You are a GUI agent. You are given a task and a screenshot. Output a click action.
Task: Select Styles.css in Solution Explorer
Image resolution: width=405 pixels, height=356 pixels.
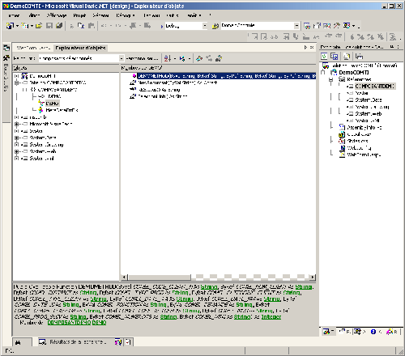point(357,141)
